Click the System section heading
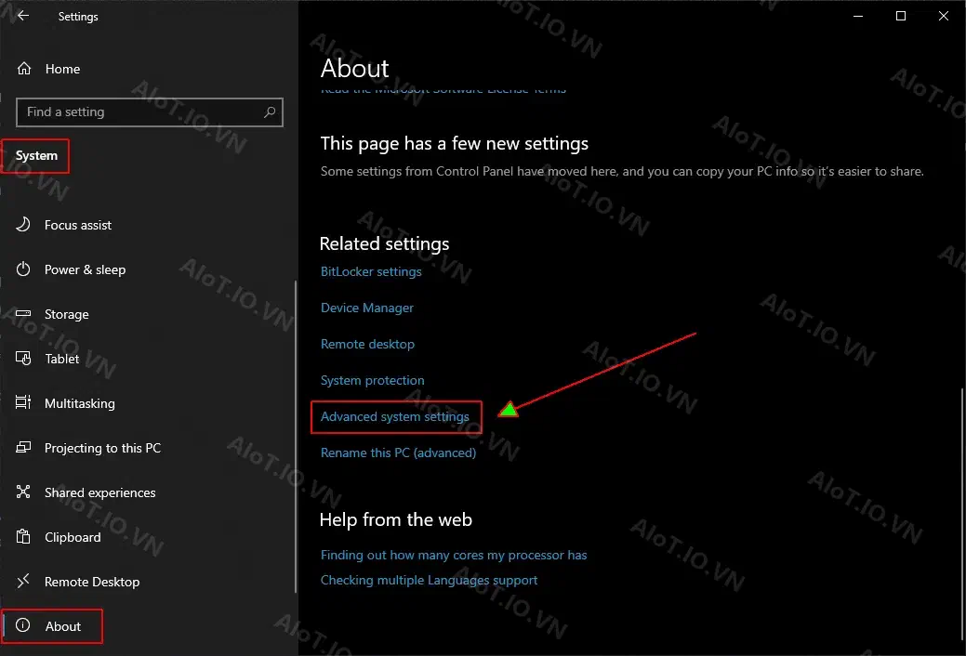 [36, 156]
